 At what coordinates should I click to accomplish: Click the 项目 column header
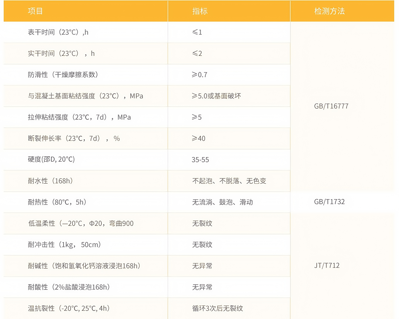pyautogui.click(x=35, y=11)
